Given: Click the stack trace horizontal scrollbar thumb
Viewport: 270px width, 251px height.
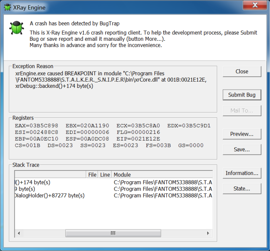Looking at the screenshot, I should coord(113,233).
